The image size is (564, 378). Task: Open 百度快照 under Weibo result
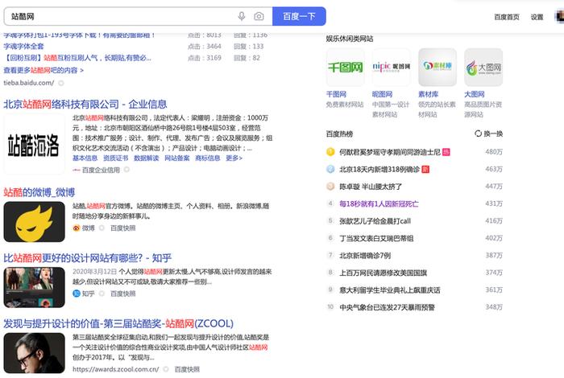(122, 228)
